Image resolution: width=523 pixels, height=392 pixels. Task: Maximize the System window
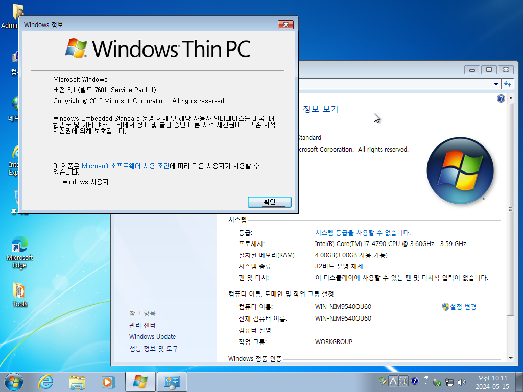click(489, 69)
